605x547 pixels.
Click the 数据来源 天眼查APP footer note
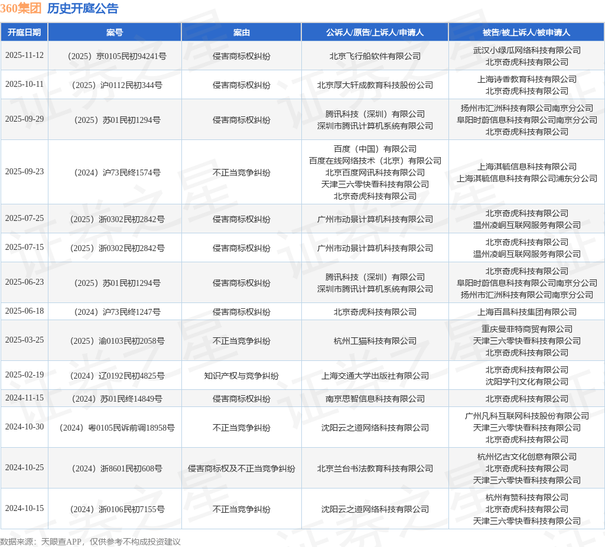point(90,542)
